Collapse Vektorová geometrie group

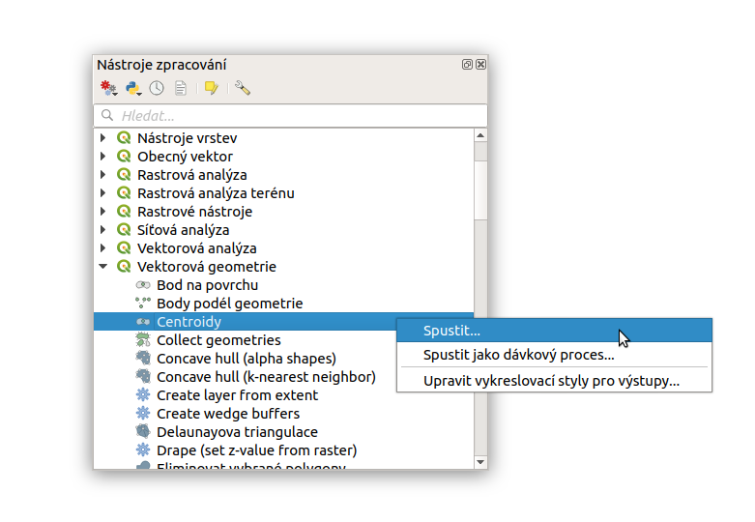pyautogui.click(x=102, y=266)
